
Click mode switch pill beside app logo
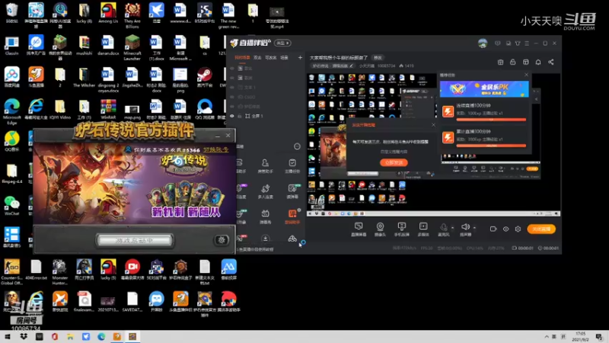click(282, 43)
